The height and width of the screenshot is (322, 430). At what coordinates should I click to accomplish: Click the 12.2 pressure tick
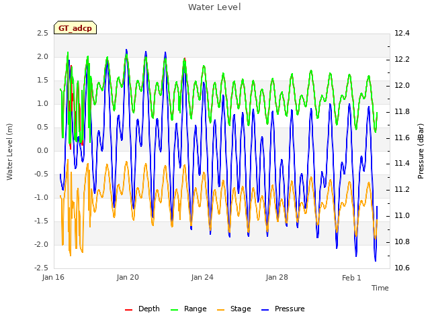pyautogui.click(x=402, y=60)
